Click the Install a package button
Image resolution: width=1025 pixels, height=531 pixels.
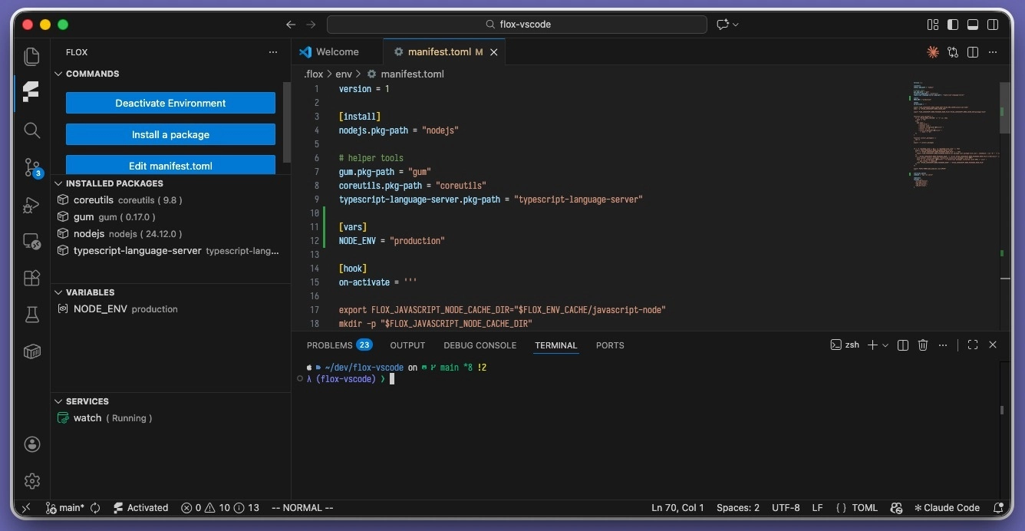pyautogui.click(x=170, y=134)
